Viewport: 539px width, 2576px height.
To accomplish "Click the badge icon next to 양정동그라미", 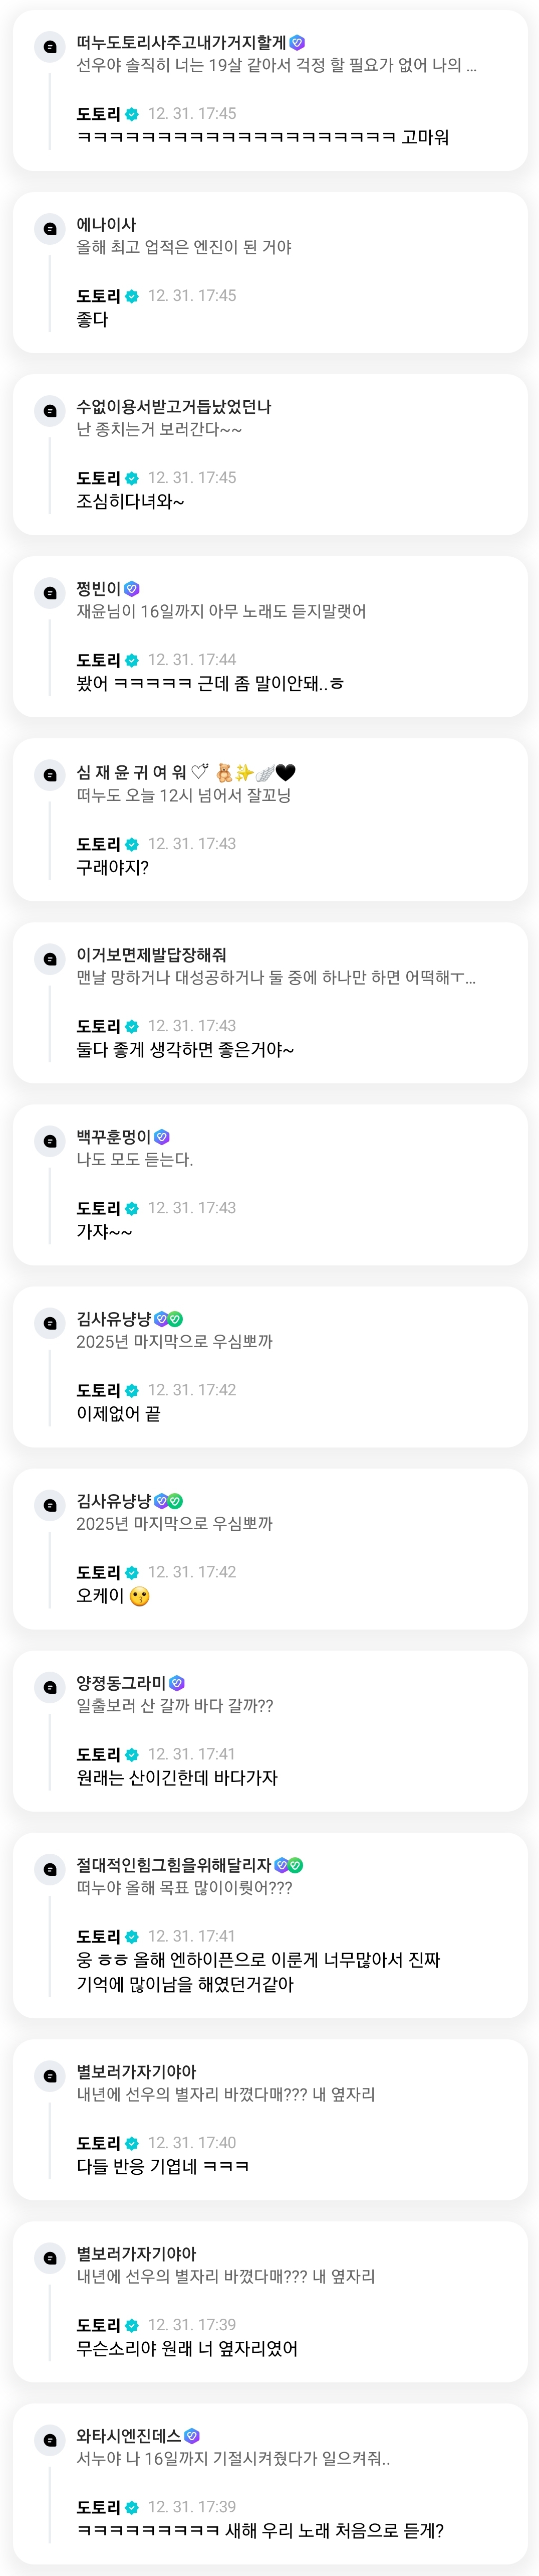I will click(x=178, y=1683).
